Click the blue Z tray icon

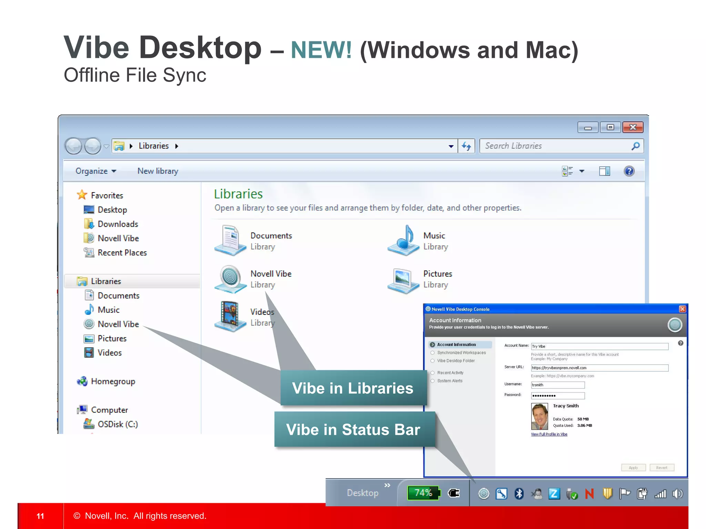click(x=554, y=494)
